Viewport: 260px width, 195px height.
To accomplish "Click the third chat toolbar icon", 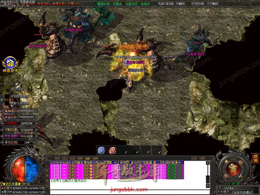I will click(72, 158).
